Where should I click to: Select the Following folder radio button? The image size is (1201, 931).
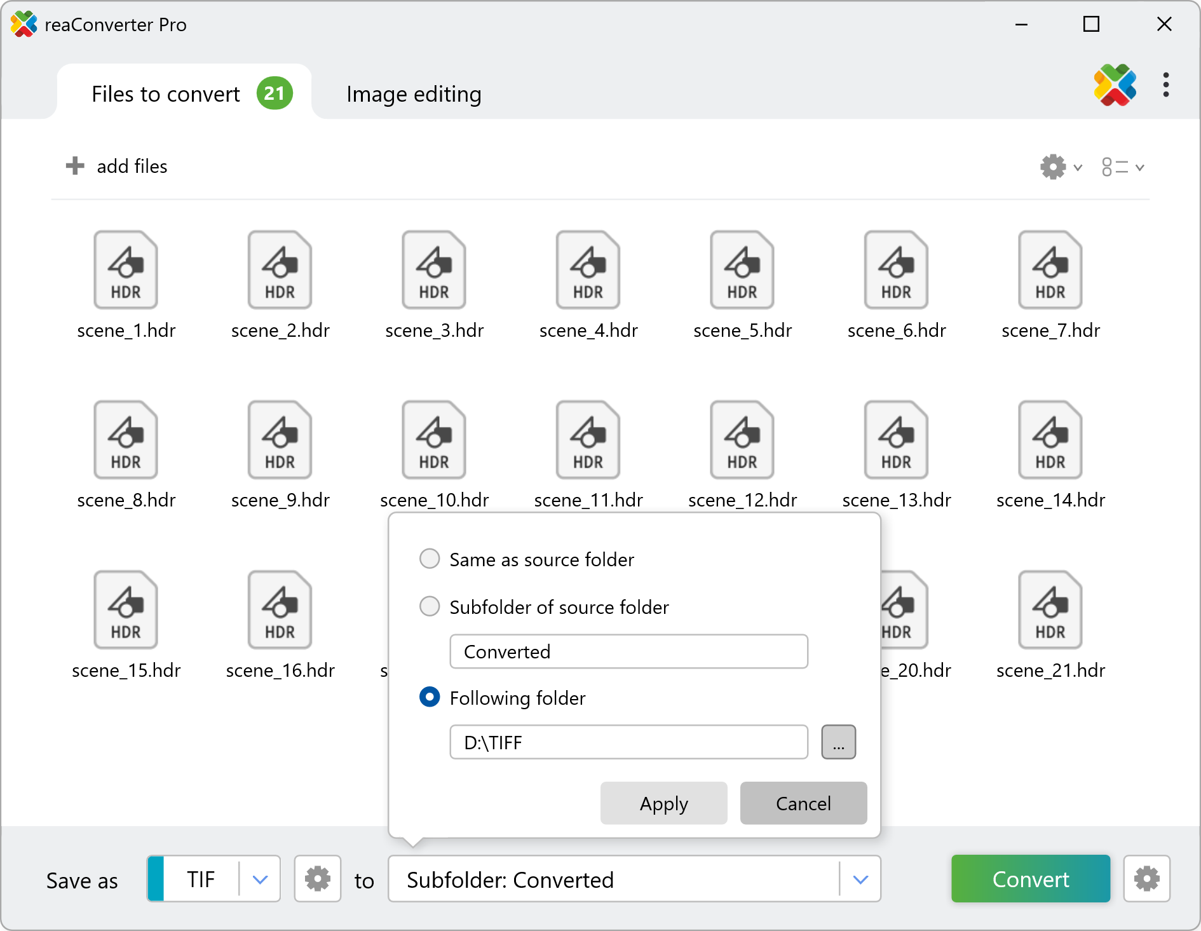click(430, 698)
